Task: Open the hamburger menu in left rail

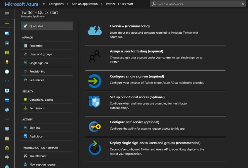Action: (x=7, y=14)
